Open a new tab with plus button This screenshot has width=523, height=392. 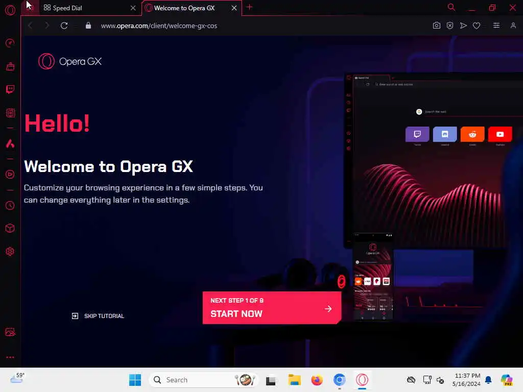pos(249,7)
